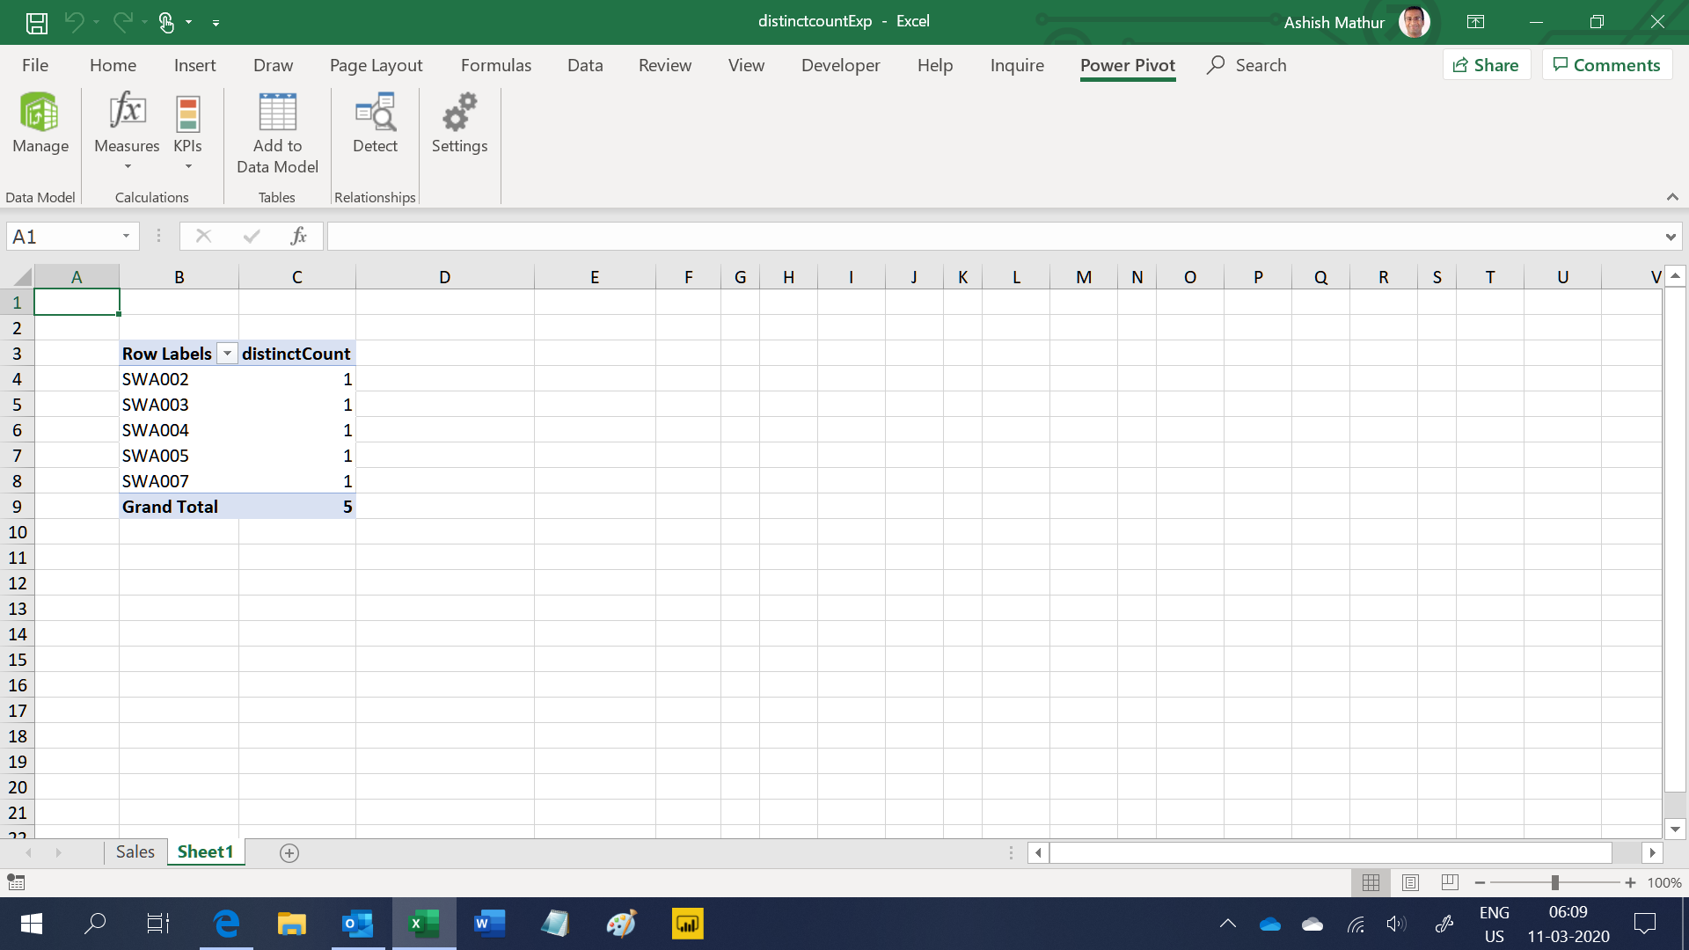Viewport: 1689px width, 950px height.
Task: Click the Add new sheet button
Action: click(289, 852)
